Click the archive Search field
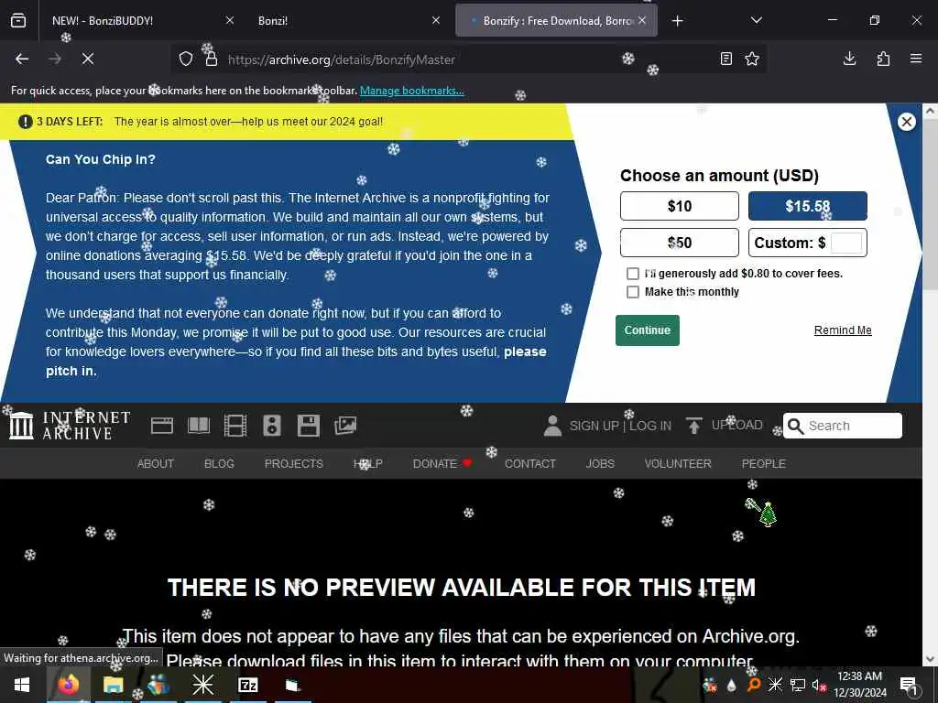 click(843, 426)
